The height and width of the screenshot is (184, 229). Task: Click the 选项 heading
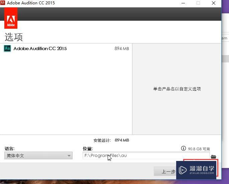[14, 37]
